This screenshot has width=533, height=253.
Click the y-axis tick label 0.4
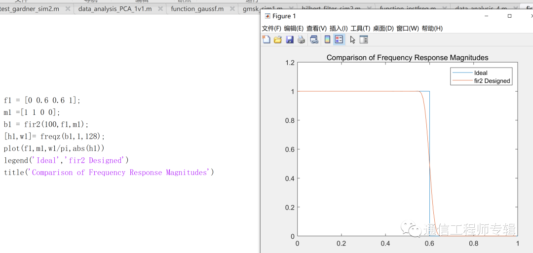(289, 178)
